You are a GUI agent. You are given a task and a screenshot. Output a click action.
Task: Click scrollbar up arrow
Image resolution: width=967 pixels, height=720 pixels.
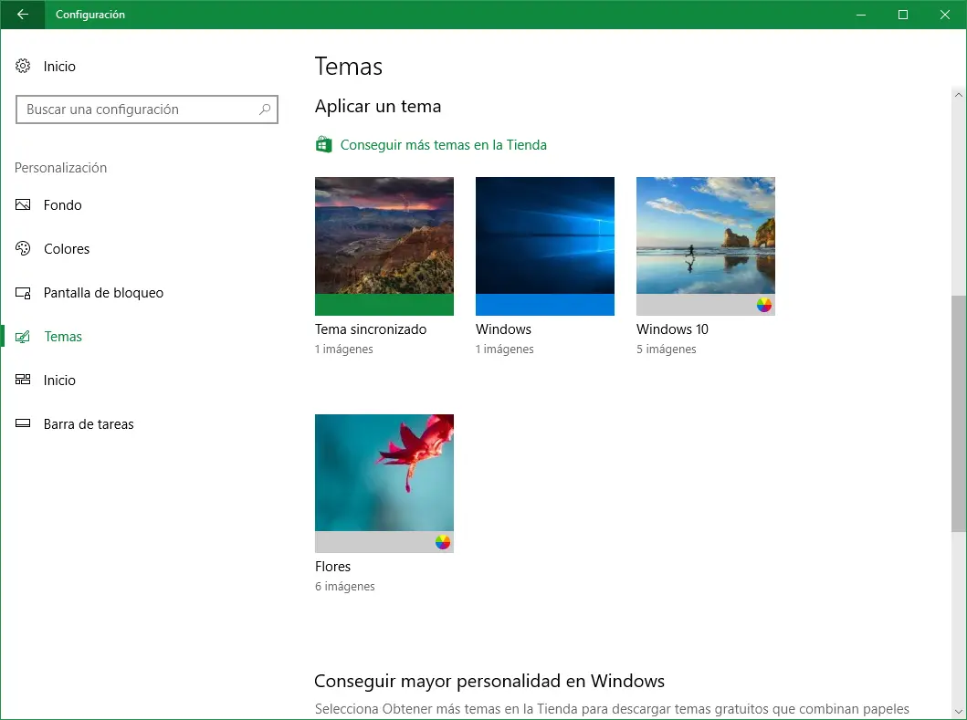coord(959,95)
